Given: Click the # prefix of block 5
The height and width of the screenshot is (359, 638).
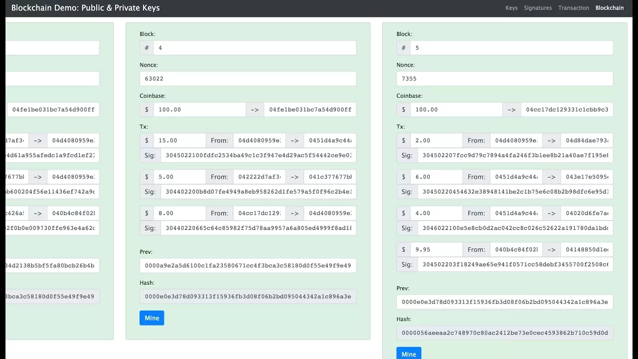Looking at the screenshot, I should coord(403,48).
